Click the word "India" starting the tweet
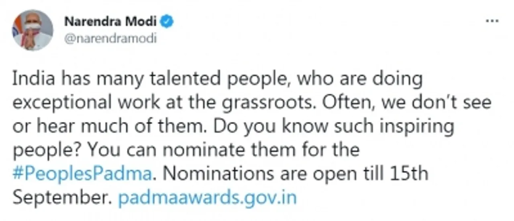The height and width of the screenshot is (221, 514). point(33,79)
